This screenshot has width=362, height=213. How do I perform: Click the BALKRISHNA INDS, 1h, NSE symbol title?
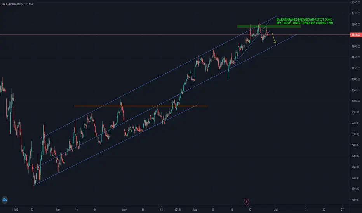[x=17, y=4]
